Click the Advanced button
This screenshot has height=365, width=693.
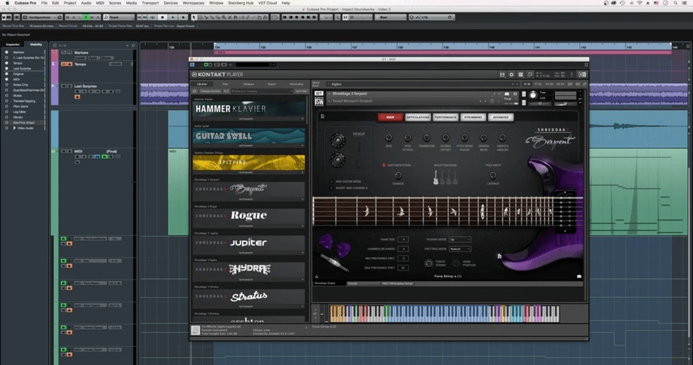(500, 117)
